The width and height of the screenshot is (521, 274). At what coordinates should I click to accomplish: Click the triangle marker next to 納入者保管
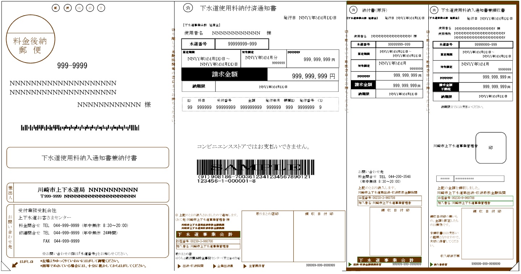(432, 265)
